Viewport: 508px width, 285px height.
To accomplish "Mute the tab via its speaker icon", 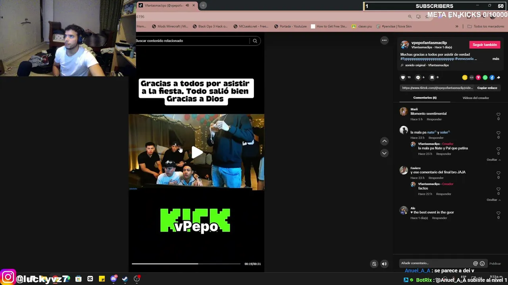I will [187, 6].
